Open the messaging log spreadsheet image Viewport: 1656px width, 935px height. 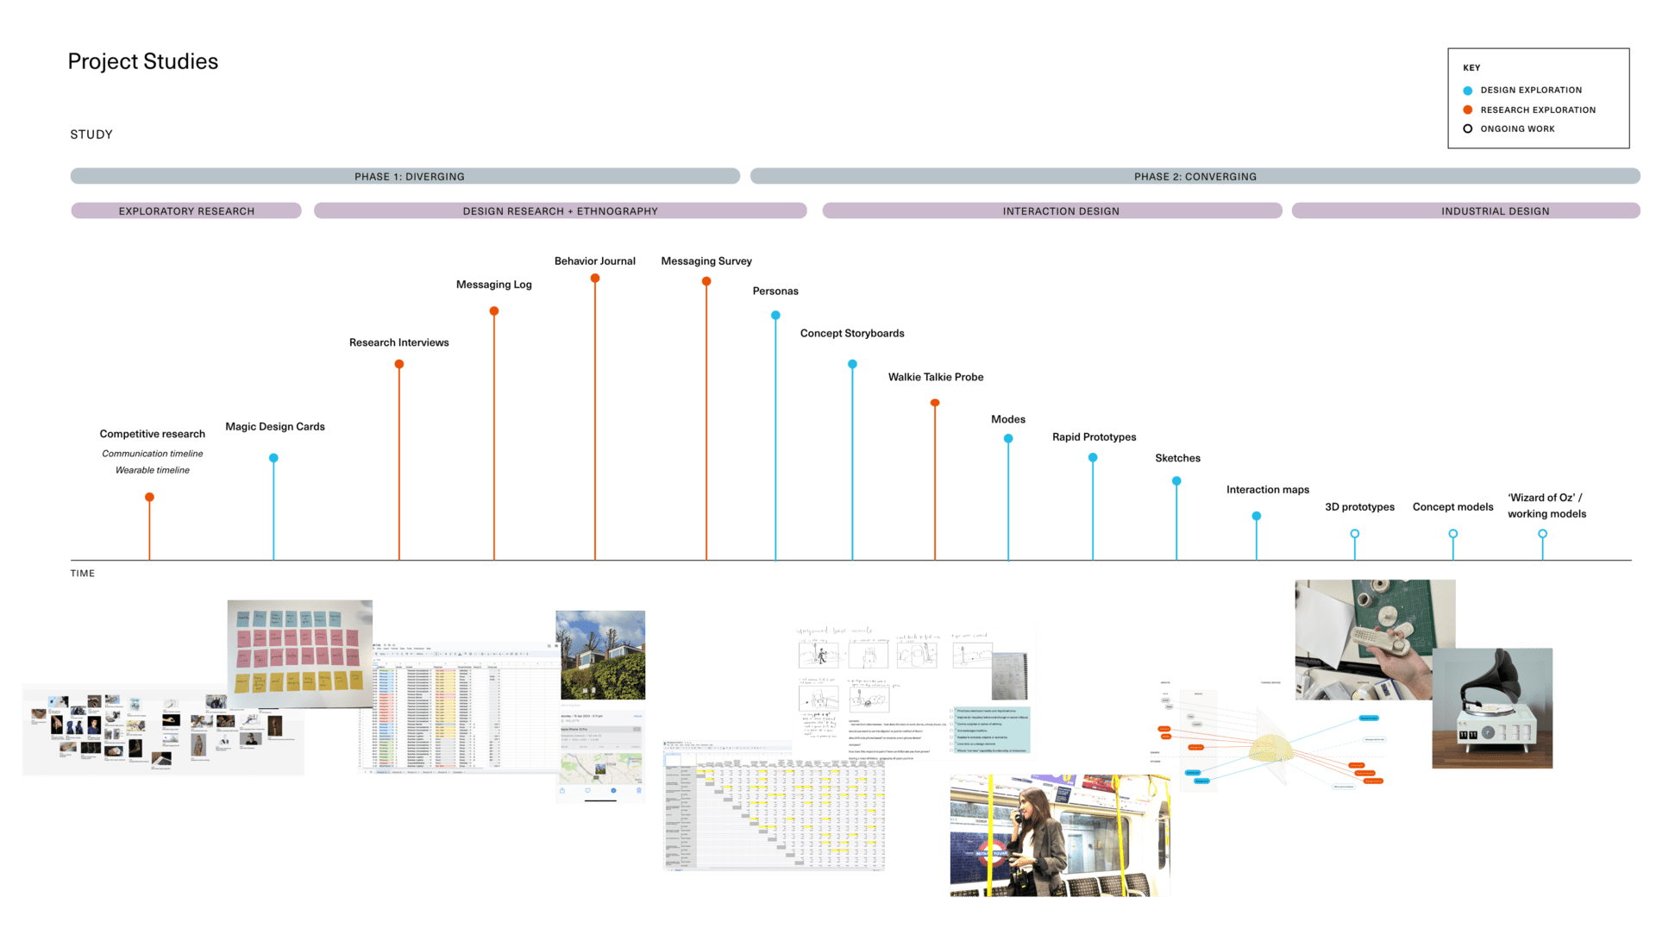pos(460,708)
